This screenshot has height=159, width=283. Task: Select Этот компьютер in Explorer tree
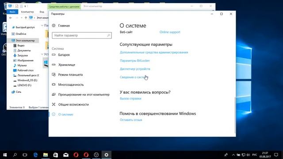25,41
